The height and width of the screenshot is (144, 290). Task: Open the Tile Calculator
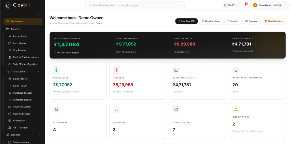pos(274,21)
